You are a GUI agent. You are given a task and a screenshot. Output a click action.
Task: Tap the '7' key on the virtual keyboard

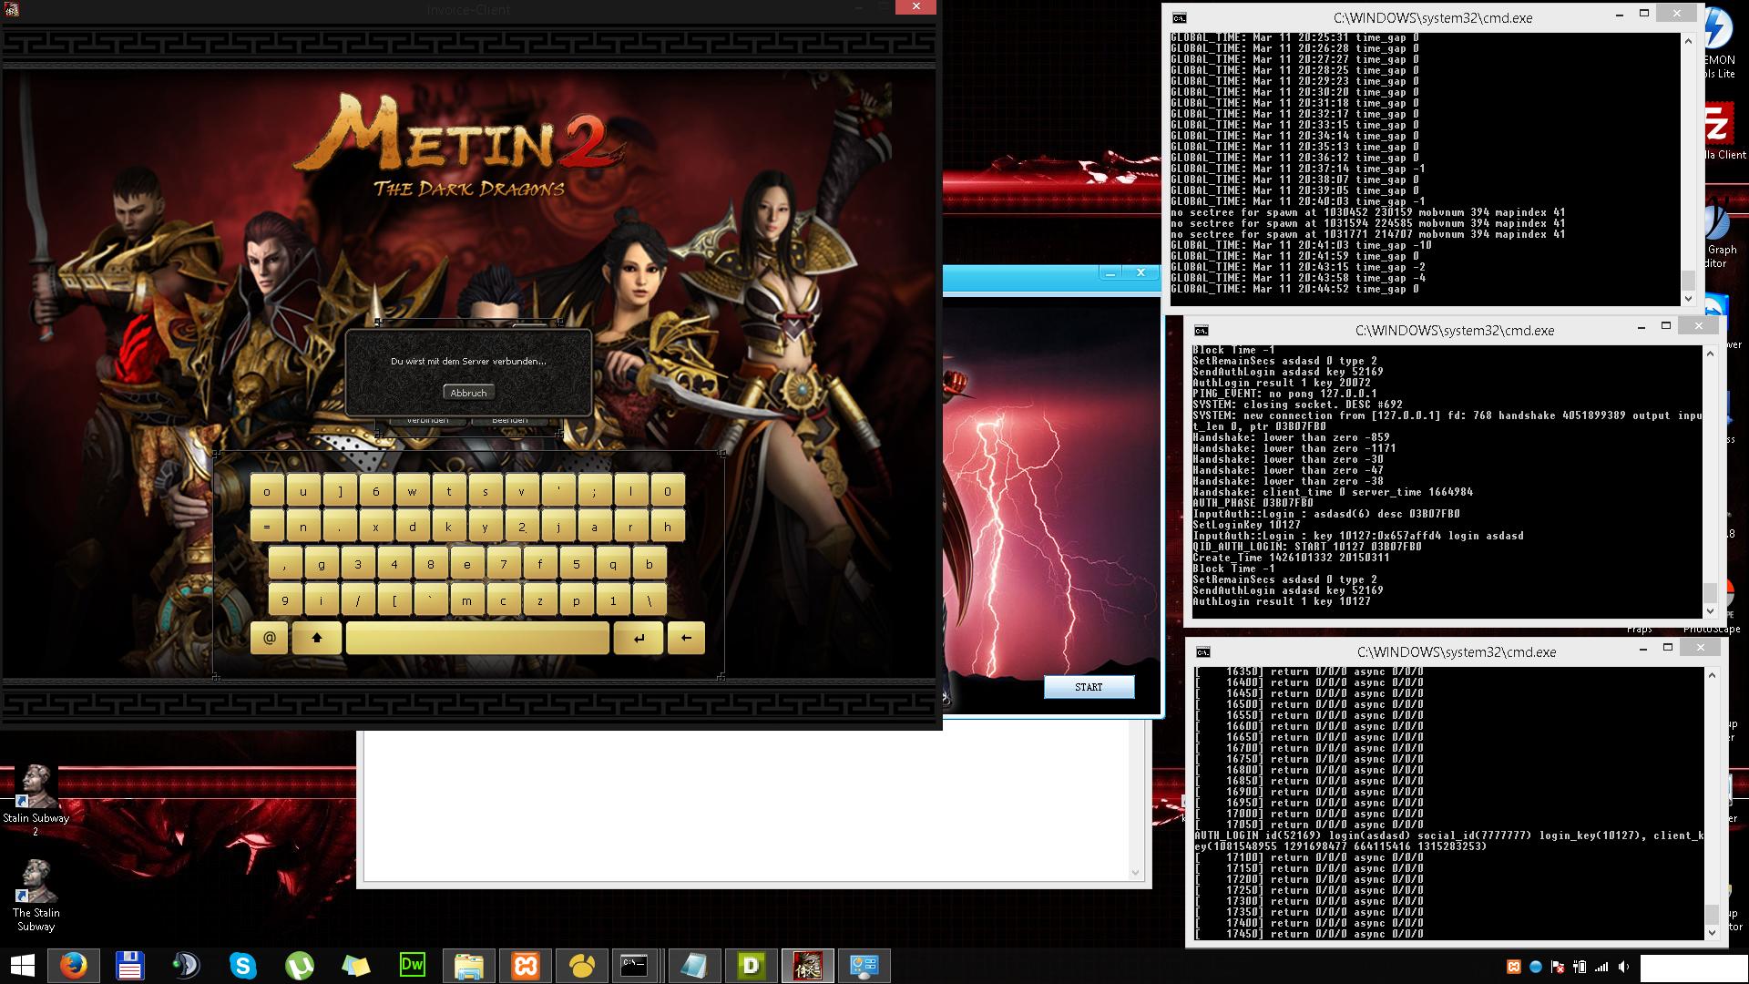(504, 564)
